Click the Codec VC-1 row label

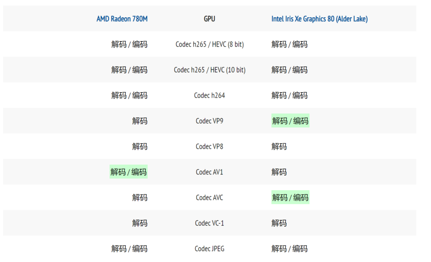click(209, 223)
